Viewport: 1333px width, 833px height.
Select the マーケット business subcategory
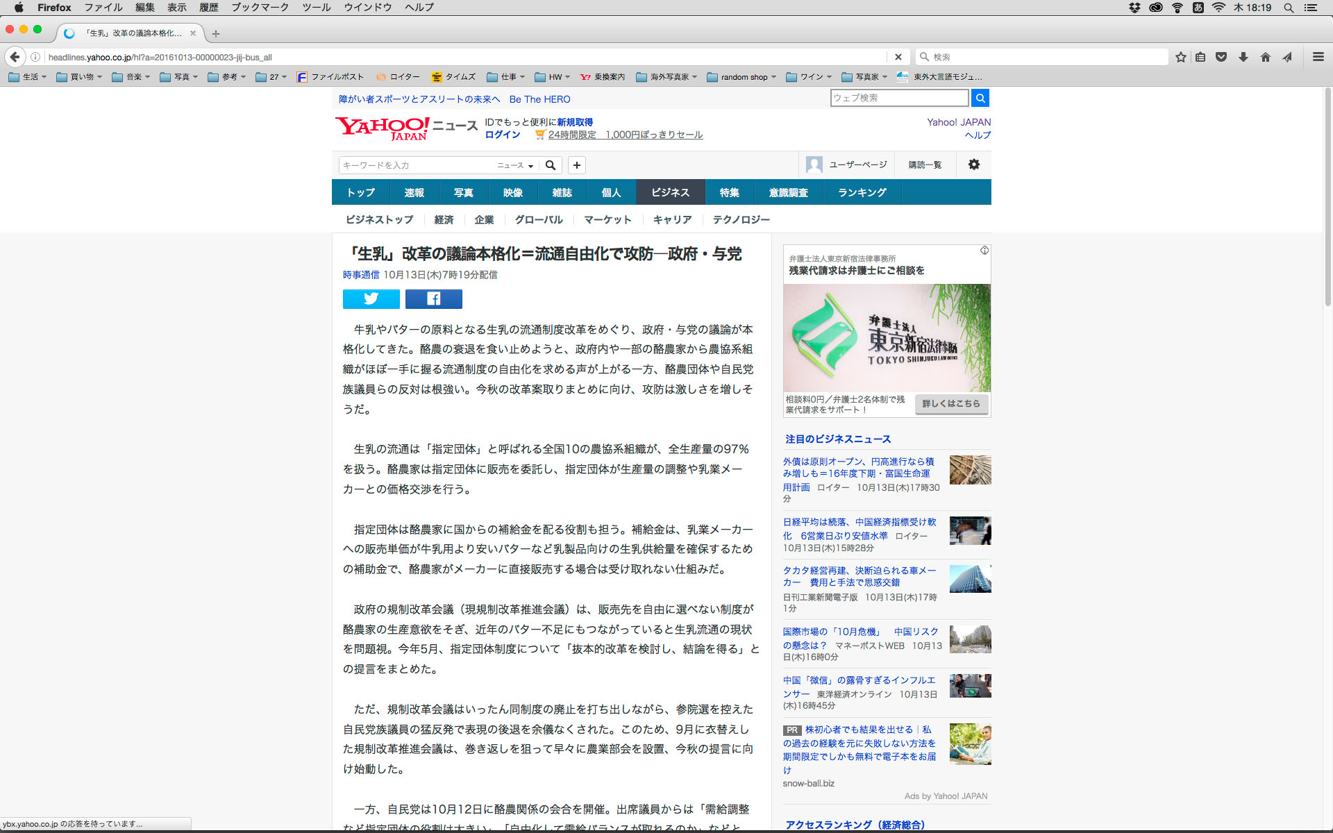pyautogui.click(x=607, y=219)
